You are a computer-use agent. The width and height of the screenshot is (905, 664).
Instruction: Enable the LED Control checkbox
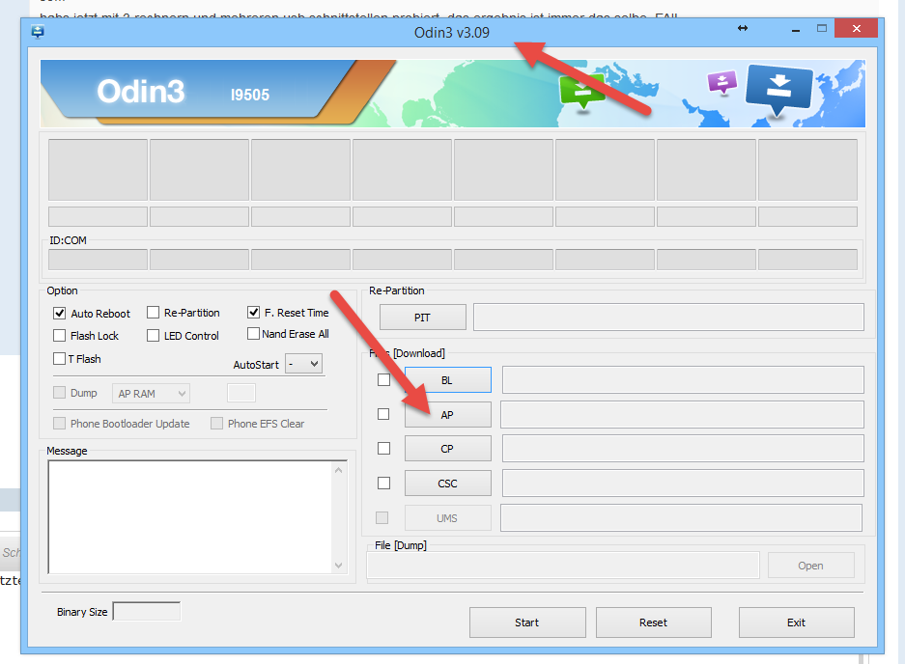(153, 336)
